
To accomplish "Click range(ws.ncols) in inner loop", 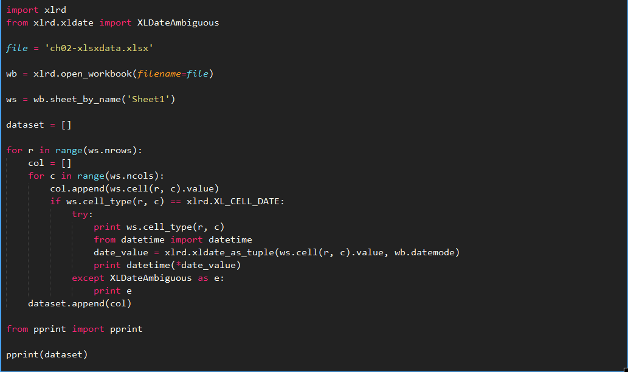I will 118,176.
